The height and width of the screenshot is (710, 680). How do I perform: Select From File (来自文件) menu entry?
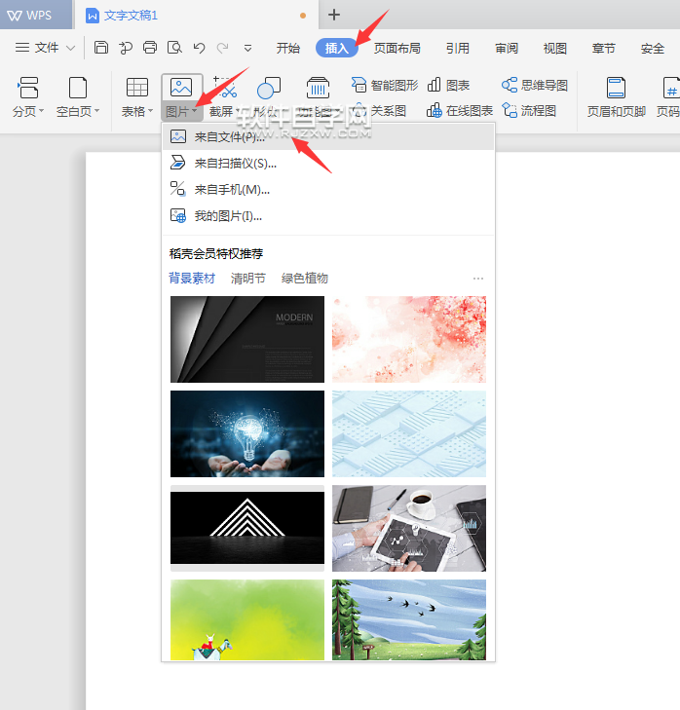tap(229, 137)
